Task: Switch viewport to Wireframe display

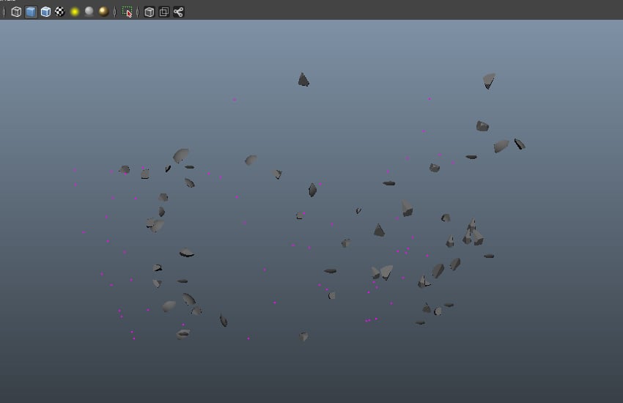Action: [16, 12]
